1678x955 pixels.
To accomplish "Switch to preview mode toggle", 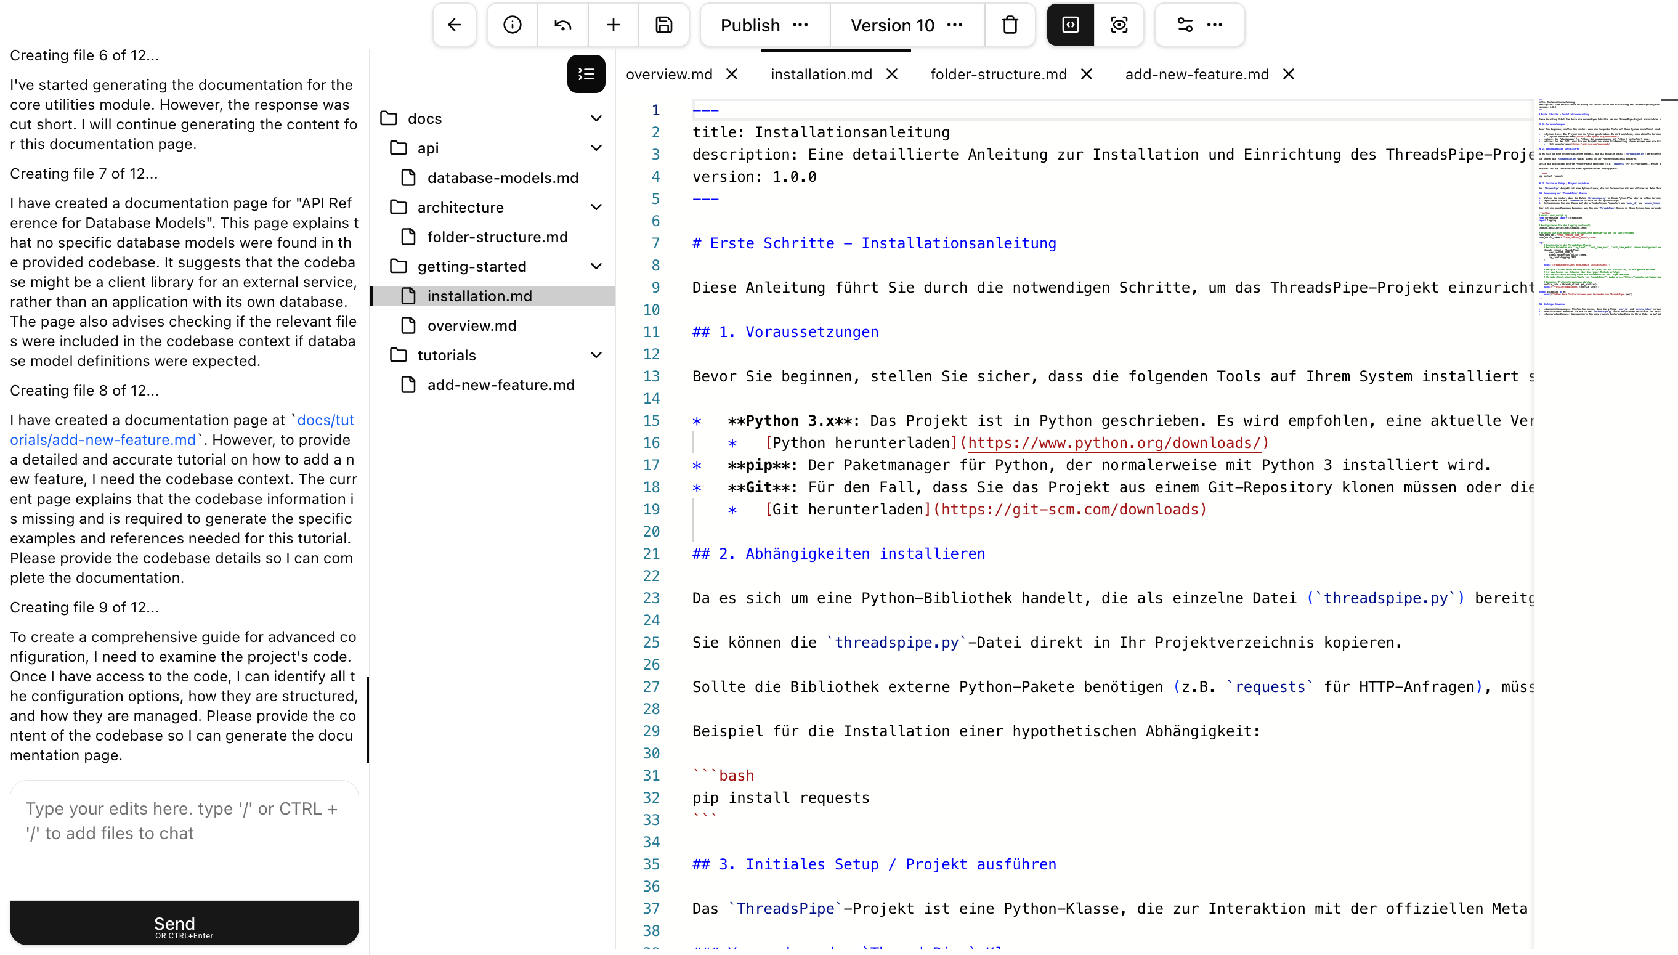I will coord(1120,25).
